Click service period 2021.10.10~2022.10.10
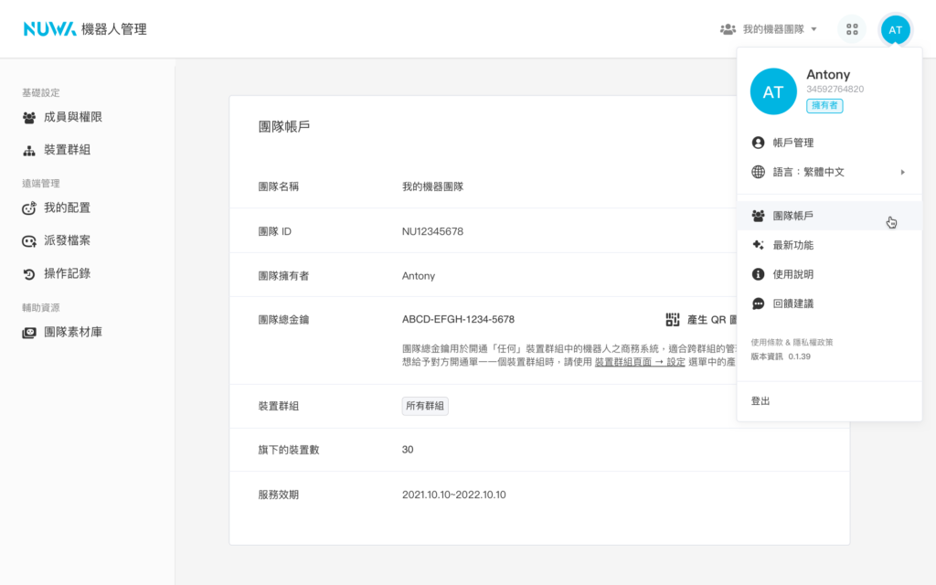This screenshot has height=585, width=936. coord(453,495)
